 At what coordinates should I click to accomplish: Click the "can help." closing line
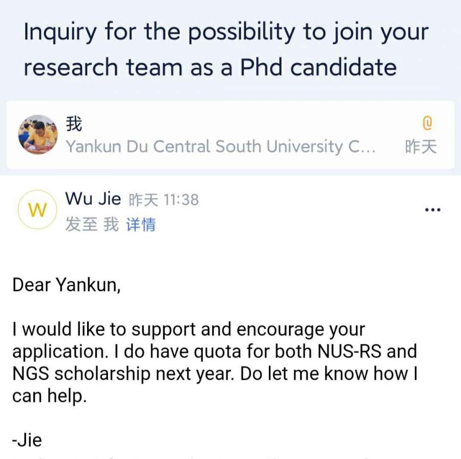click(49, 396)
